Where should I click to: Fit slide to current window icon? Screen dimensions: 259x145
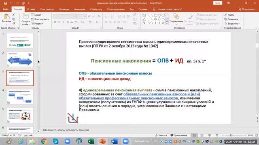(x=257, y=135)
